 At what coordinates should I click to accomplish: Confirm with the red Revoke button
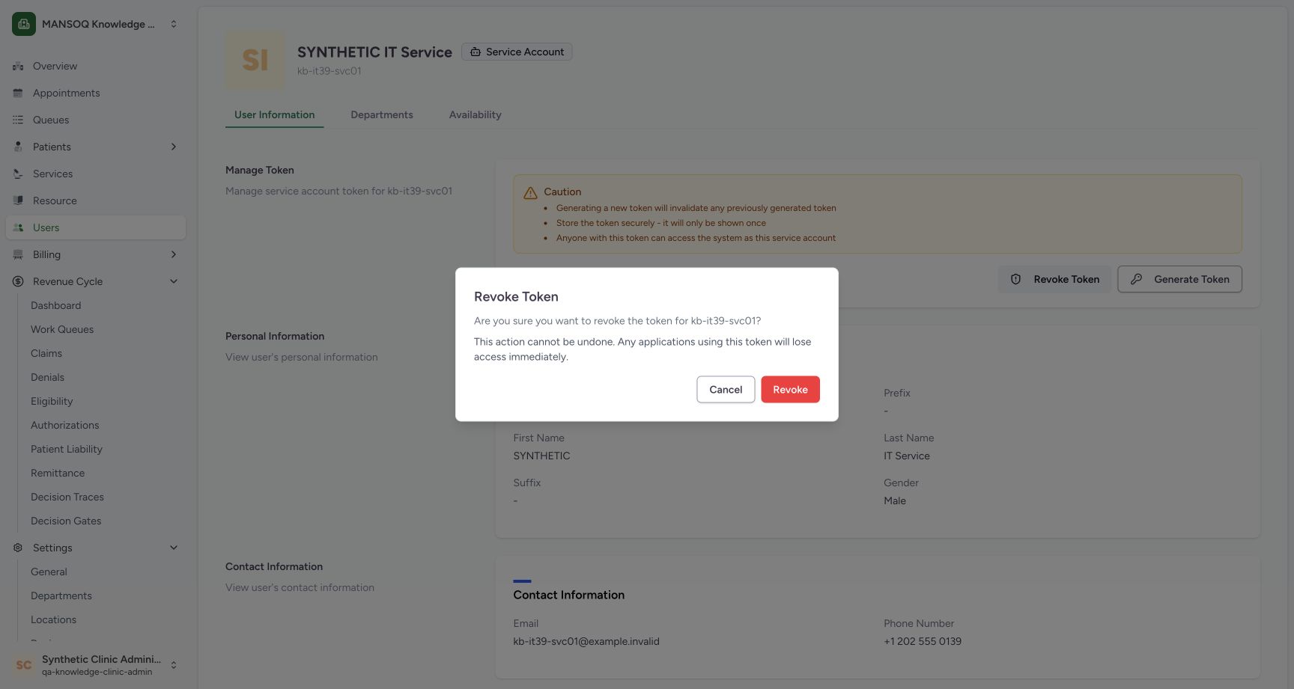(x=790, y=389)
